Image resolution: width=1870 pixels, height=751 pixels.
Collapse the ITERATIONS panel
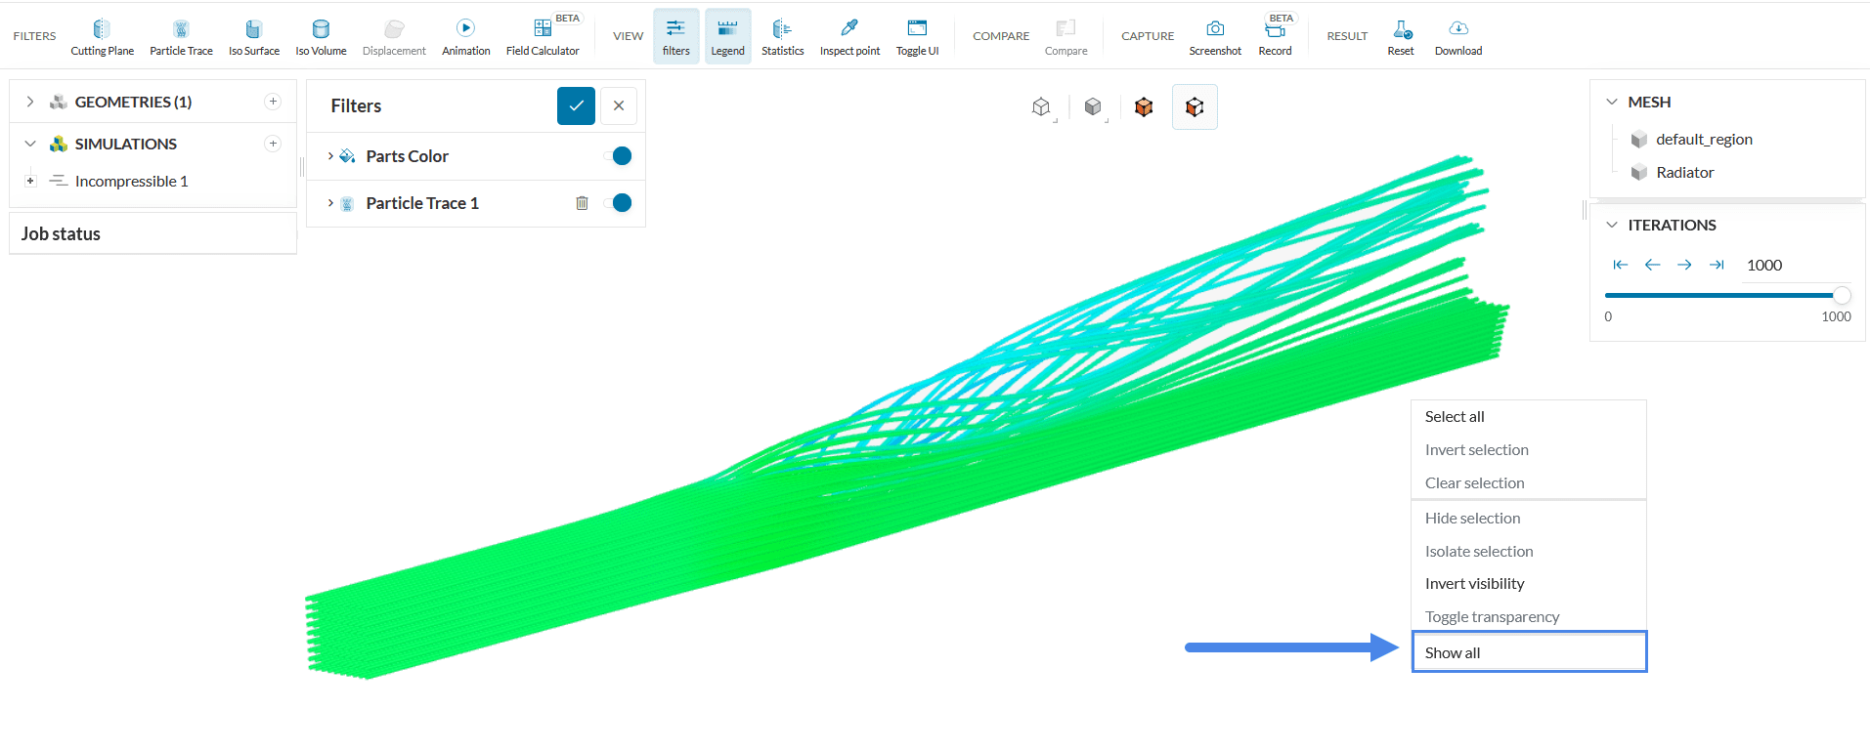click(1612, 225)
